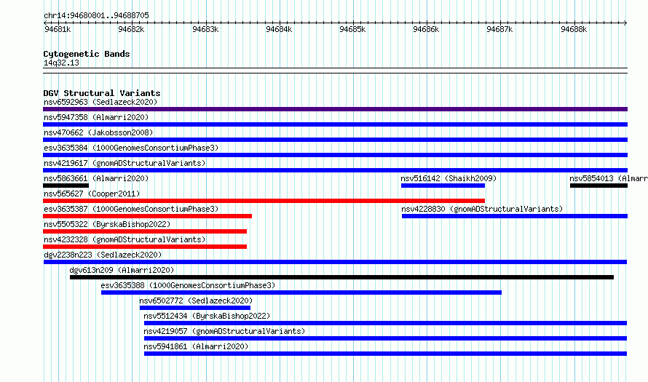Viewport: 648px width, 382px height.
Task: Click the esv3635388 (1000GenomesConsortiumPhase3) label
Action: pyautogui.click(x=188, y=285)
